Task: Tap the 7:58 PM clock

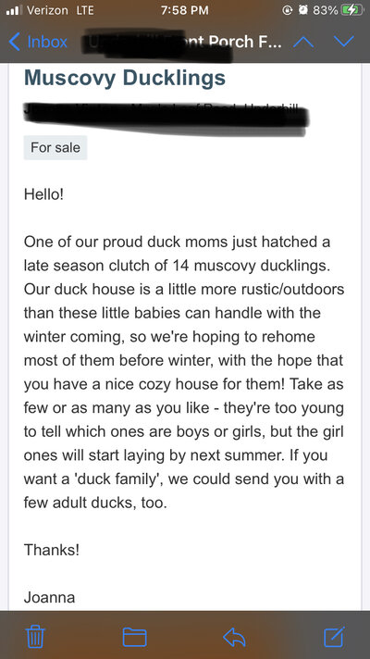Action: click(x=185, y=10)
